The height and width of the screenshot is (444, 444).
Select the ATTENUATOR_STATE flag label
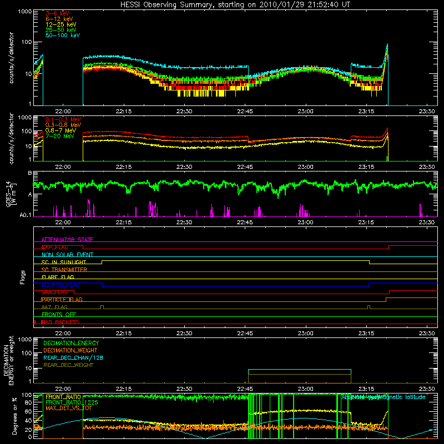pos(67,240)
